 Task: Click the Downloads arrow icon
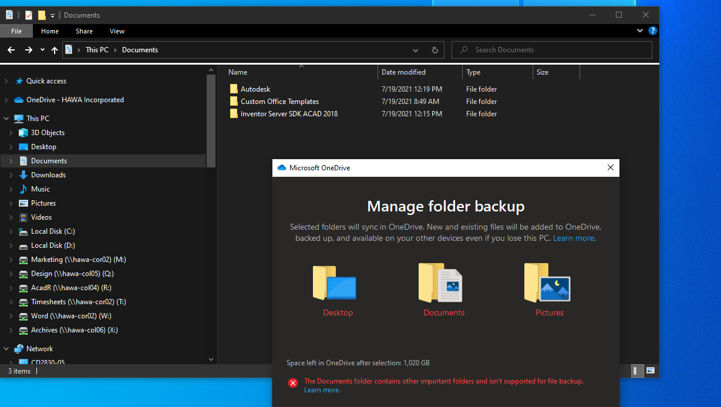coord(23,175)
